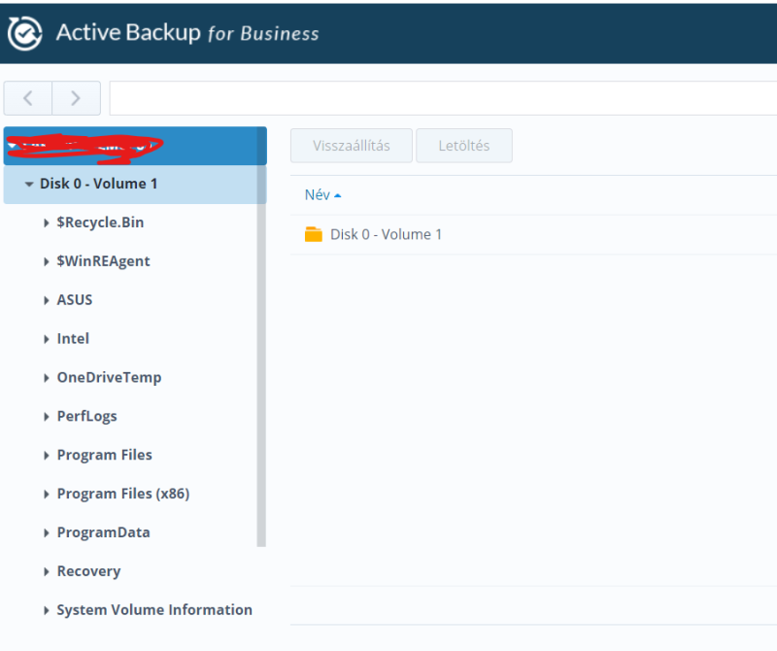Click the Letöltés button
Viewport: 777px width, 651px height.
coord(464,146)
